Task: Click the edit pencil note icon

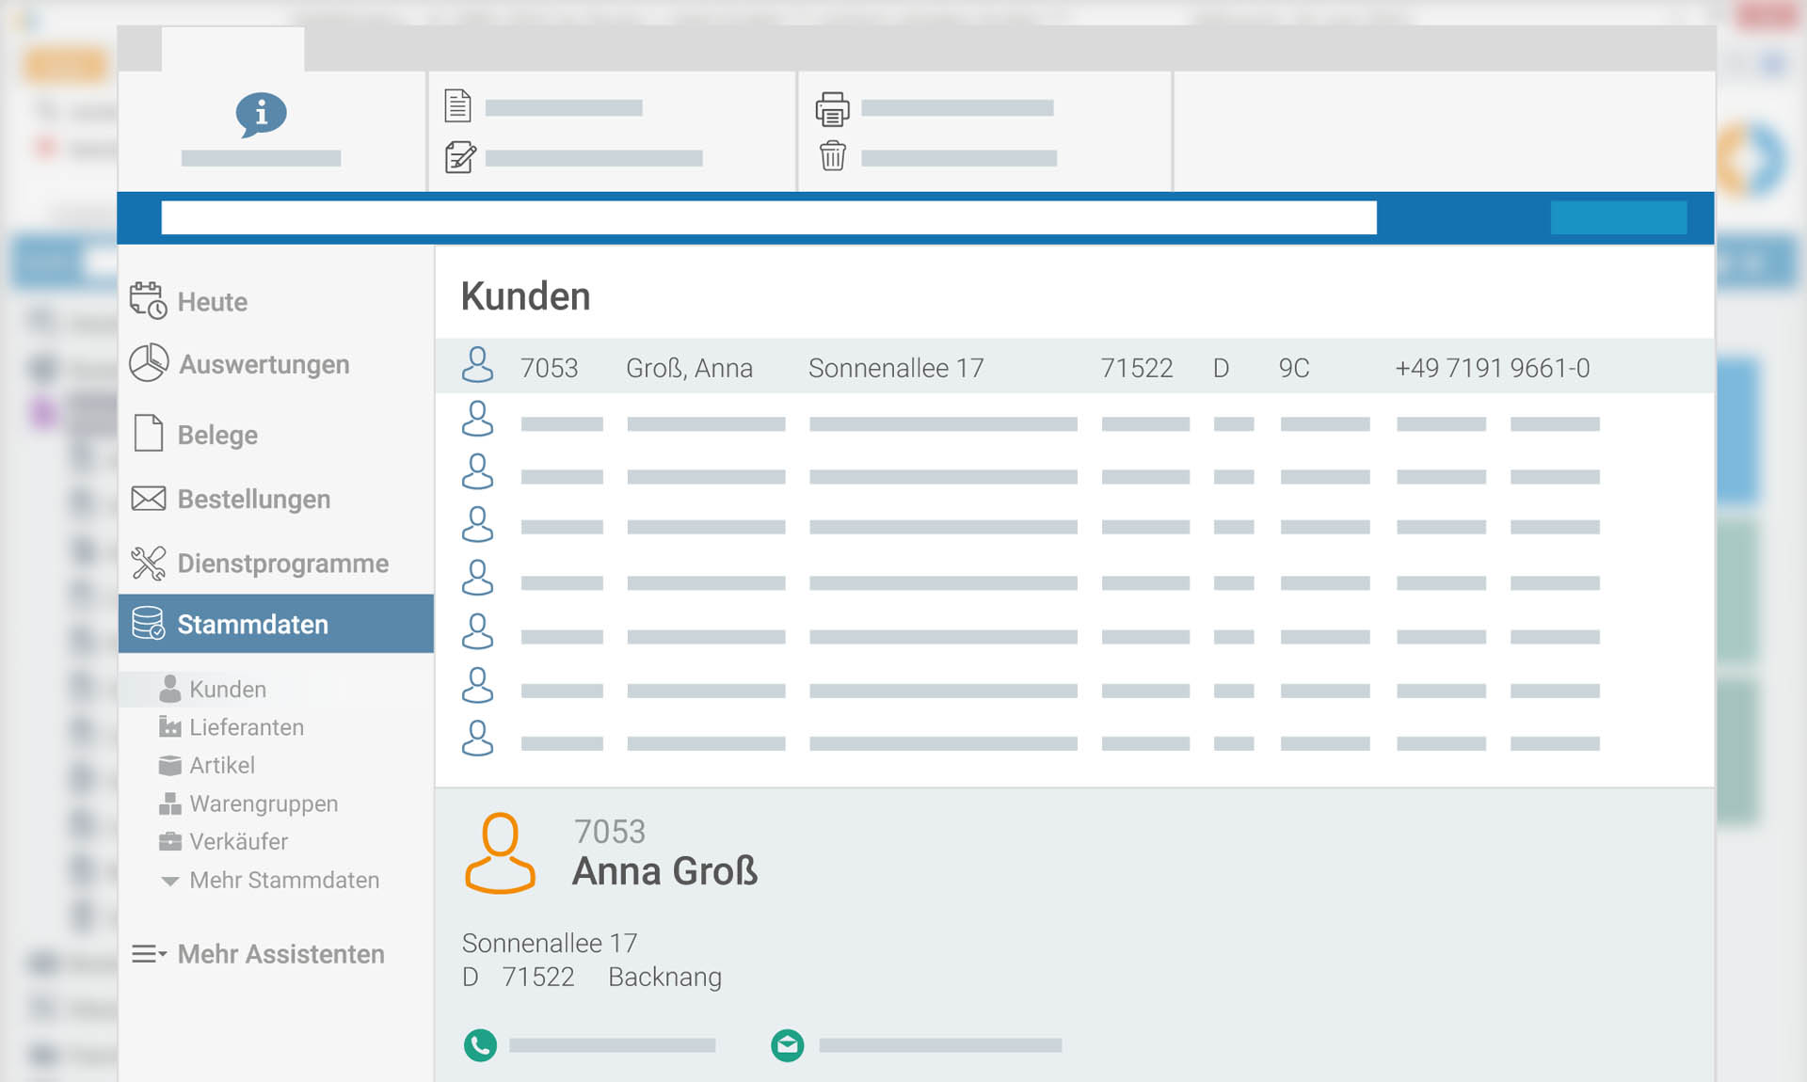Action: tap(459, 157)
